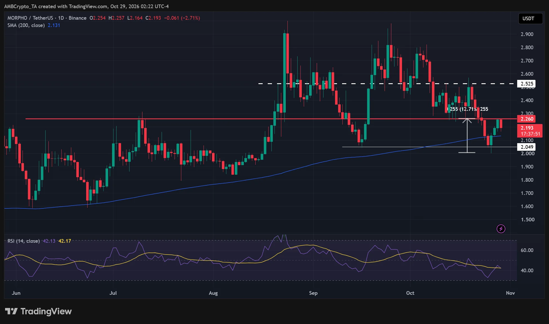Click the close price C2.193 value
This screenshot has height=324, width=549.
pos(153,18)
